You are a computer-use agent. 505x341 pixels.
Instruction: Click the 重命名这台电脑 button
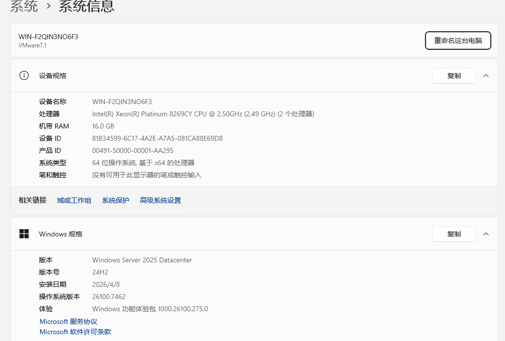[458, 41]
